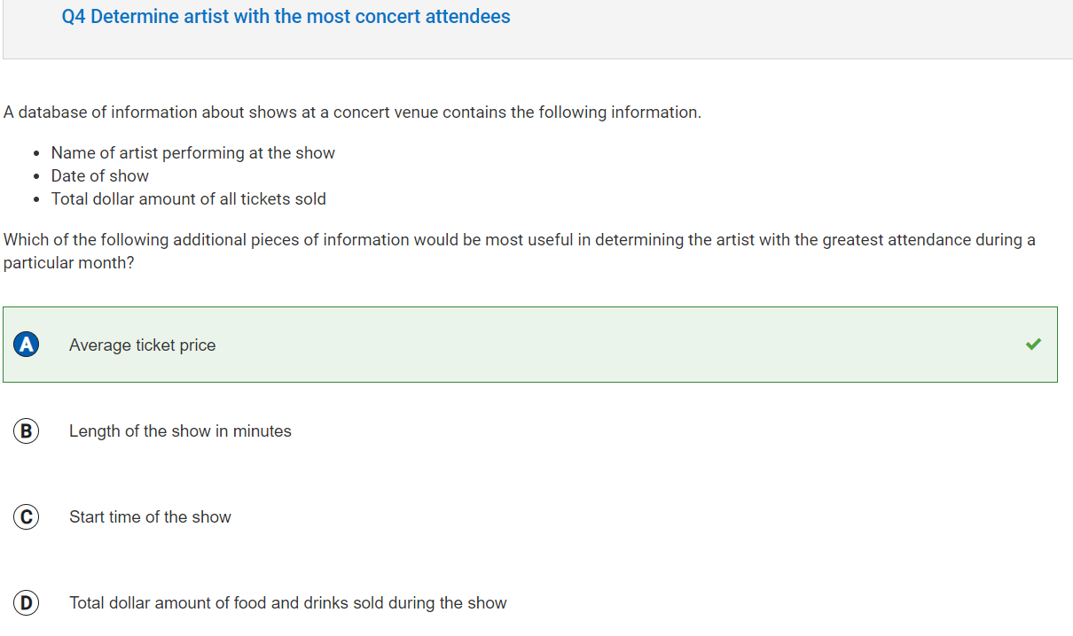Select answer about food and drinks sold

click(x=288, y=603)
